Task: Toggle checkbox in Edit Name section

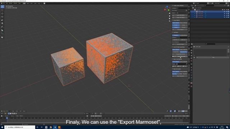Action: pyautogui.click(x=186, y=42)
